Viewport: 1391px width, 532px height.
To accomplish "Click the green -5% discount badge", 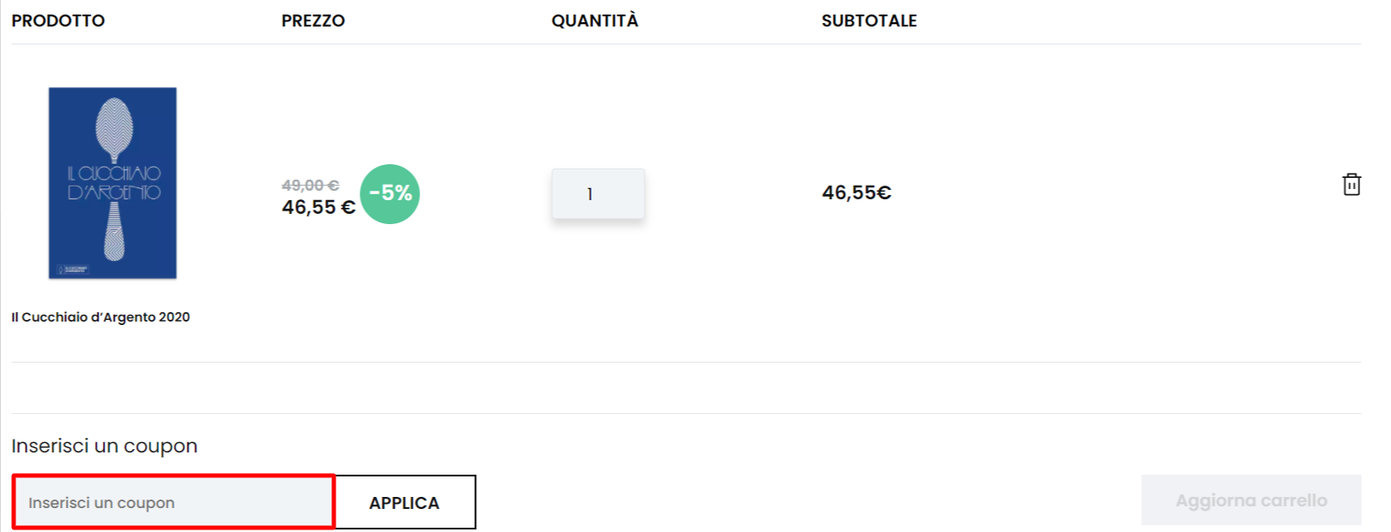I will pos(390,194).
